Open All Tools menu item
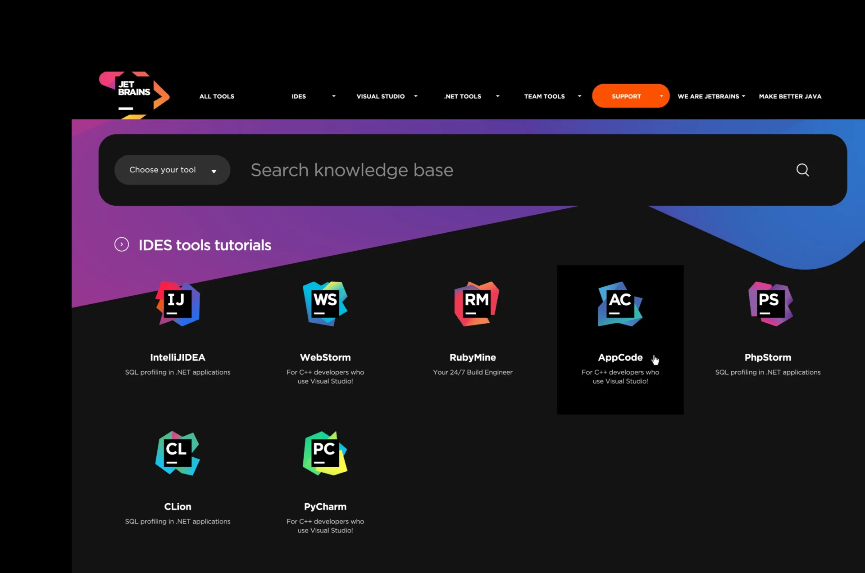The width and height of the screenshot is (865, 573). point(217,96)
